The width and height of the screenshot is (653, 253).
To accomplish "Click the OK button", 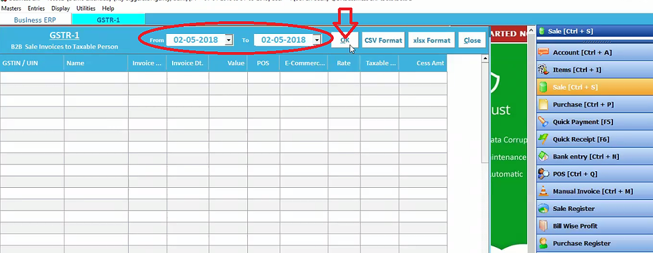I will (x=345, y=41).
